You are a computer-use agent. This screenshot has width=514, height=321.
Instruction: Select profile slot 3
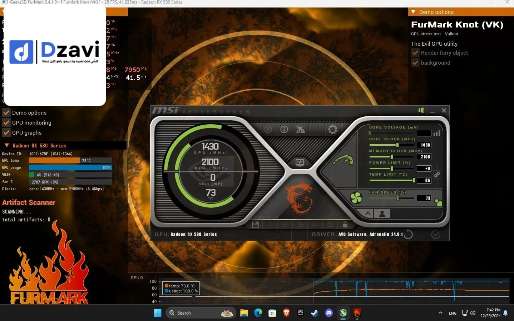pyautogui.click(x=300, y=224)
